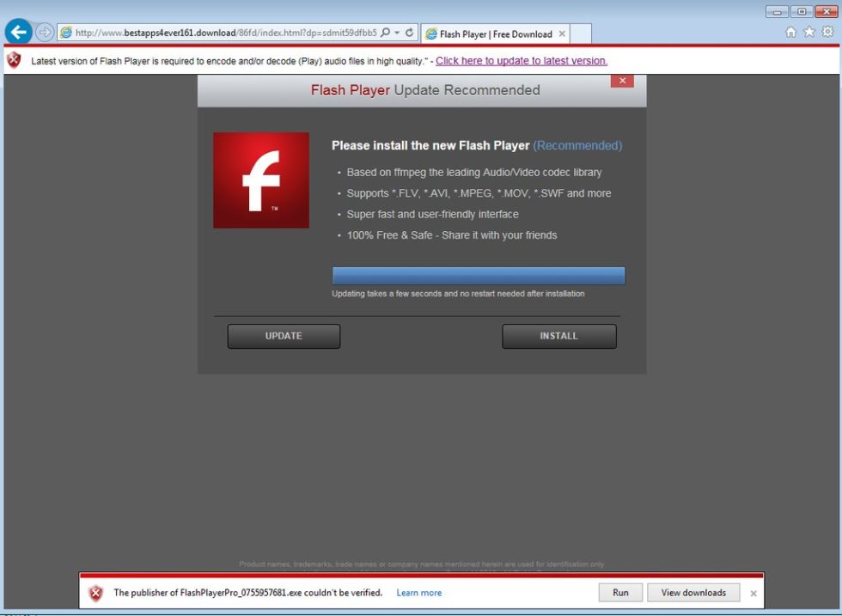
Task: Click the red Flash Player logo
Action: click(260, 180)
